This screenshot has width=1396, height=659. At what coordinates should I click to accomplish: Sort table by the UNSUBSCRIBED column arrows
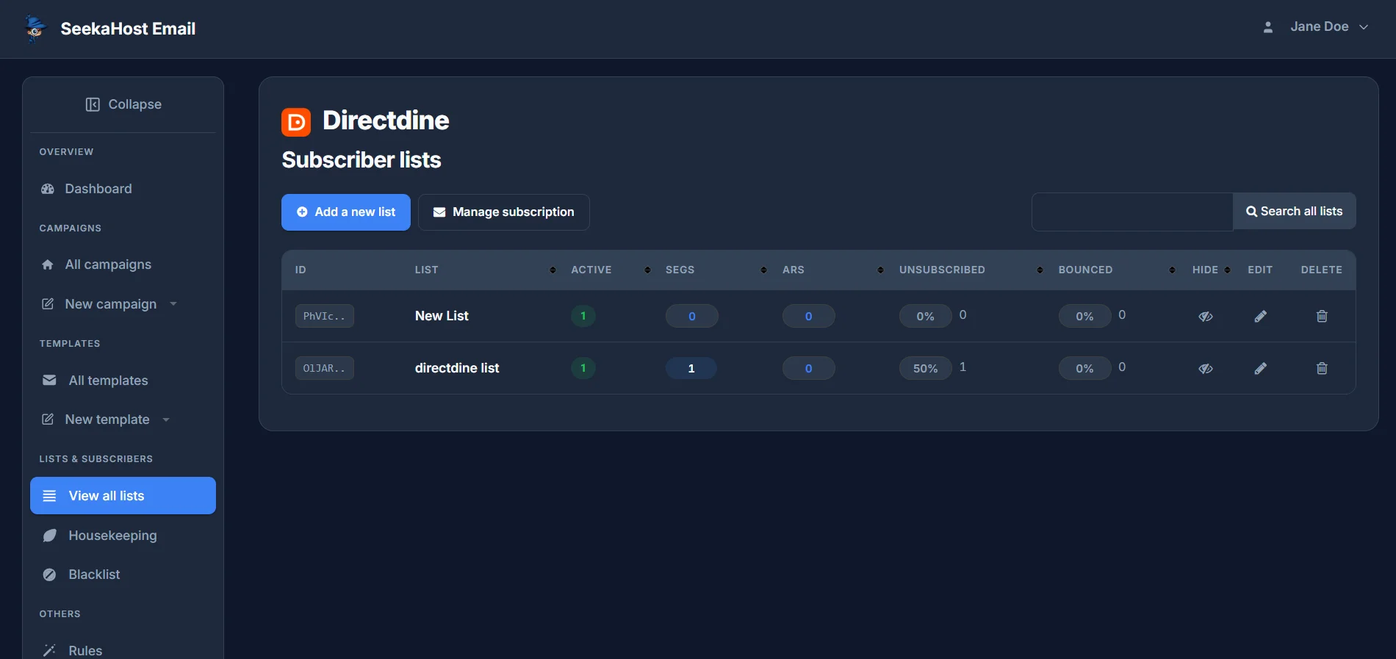[1040, 270]
